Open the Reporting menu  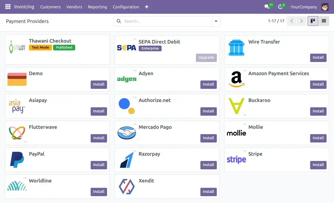tap(97, 7)
